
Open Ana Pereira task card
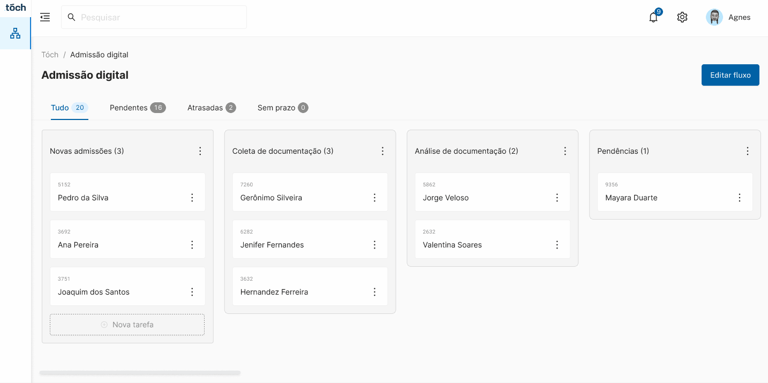[x=127, y=239]
